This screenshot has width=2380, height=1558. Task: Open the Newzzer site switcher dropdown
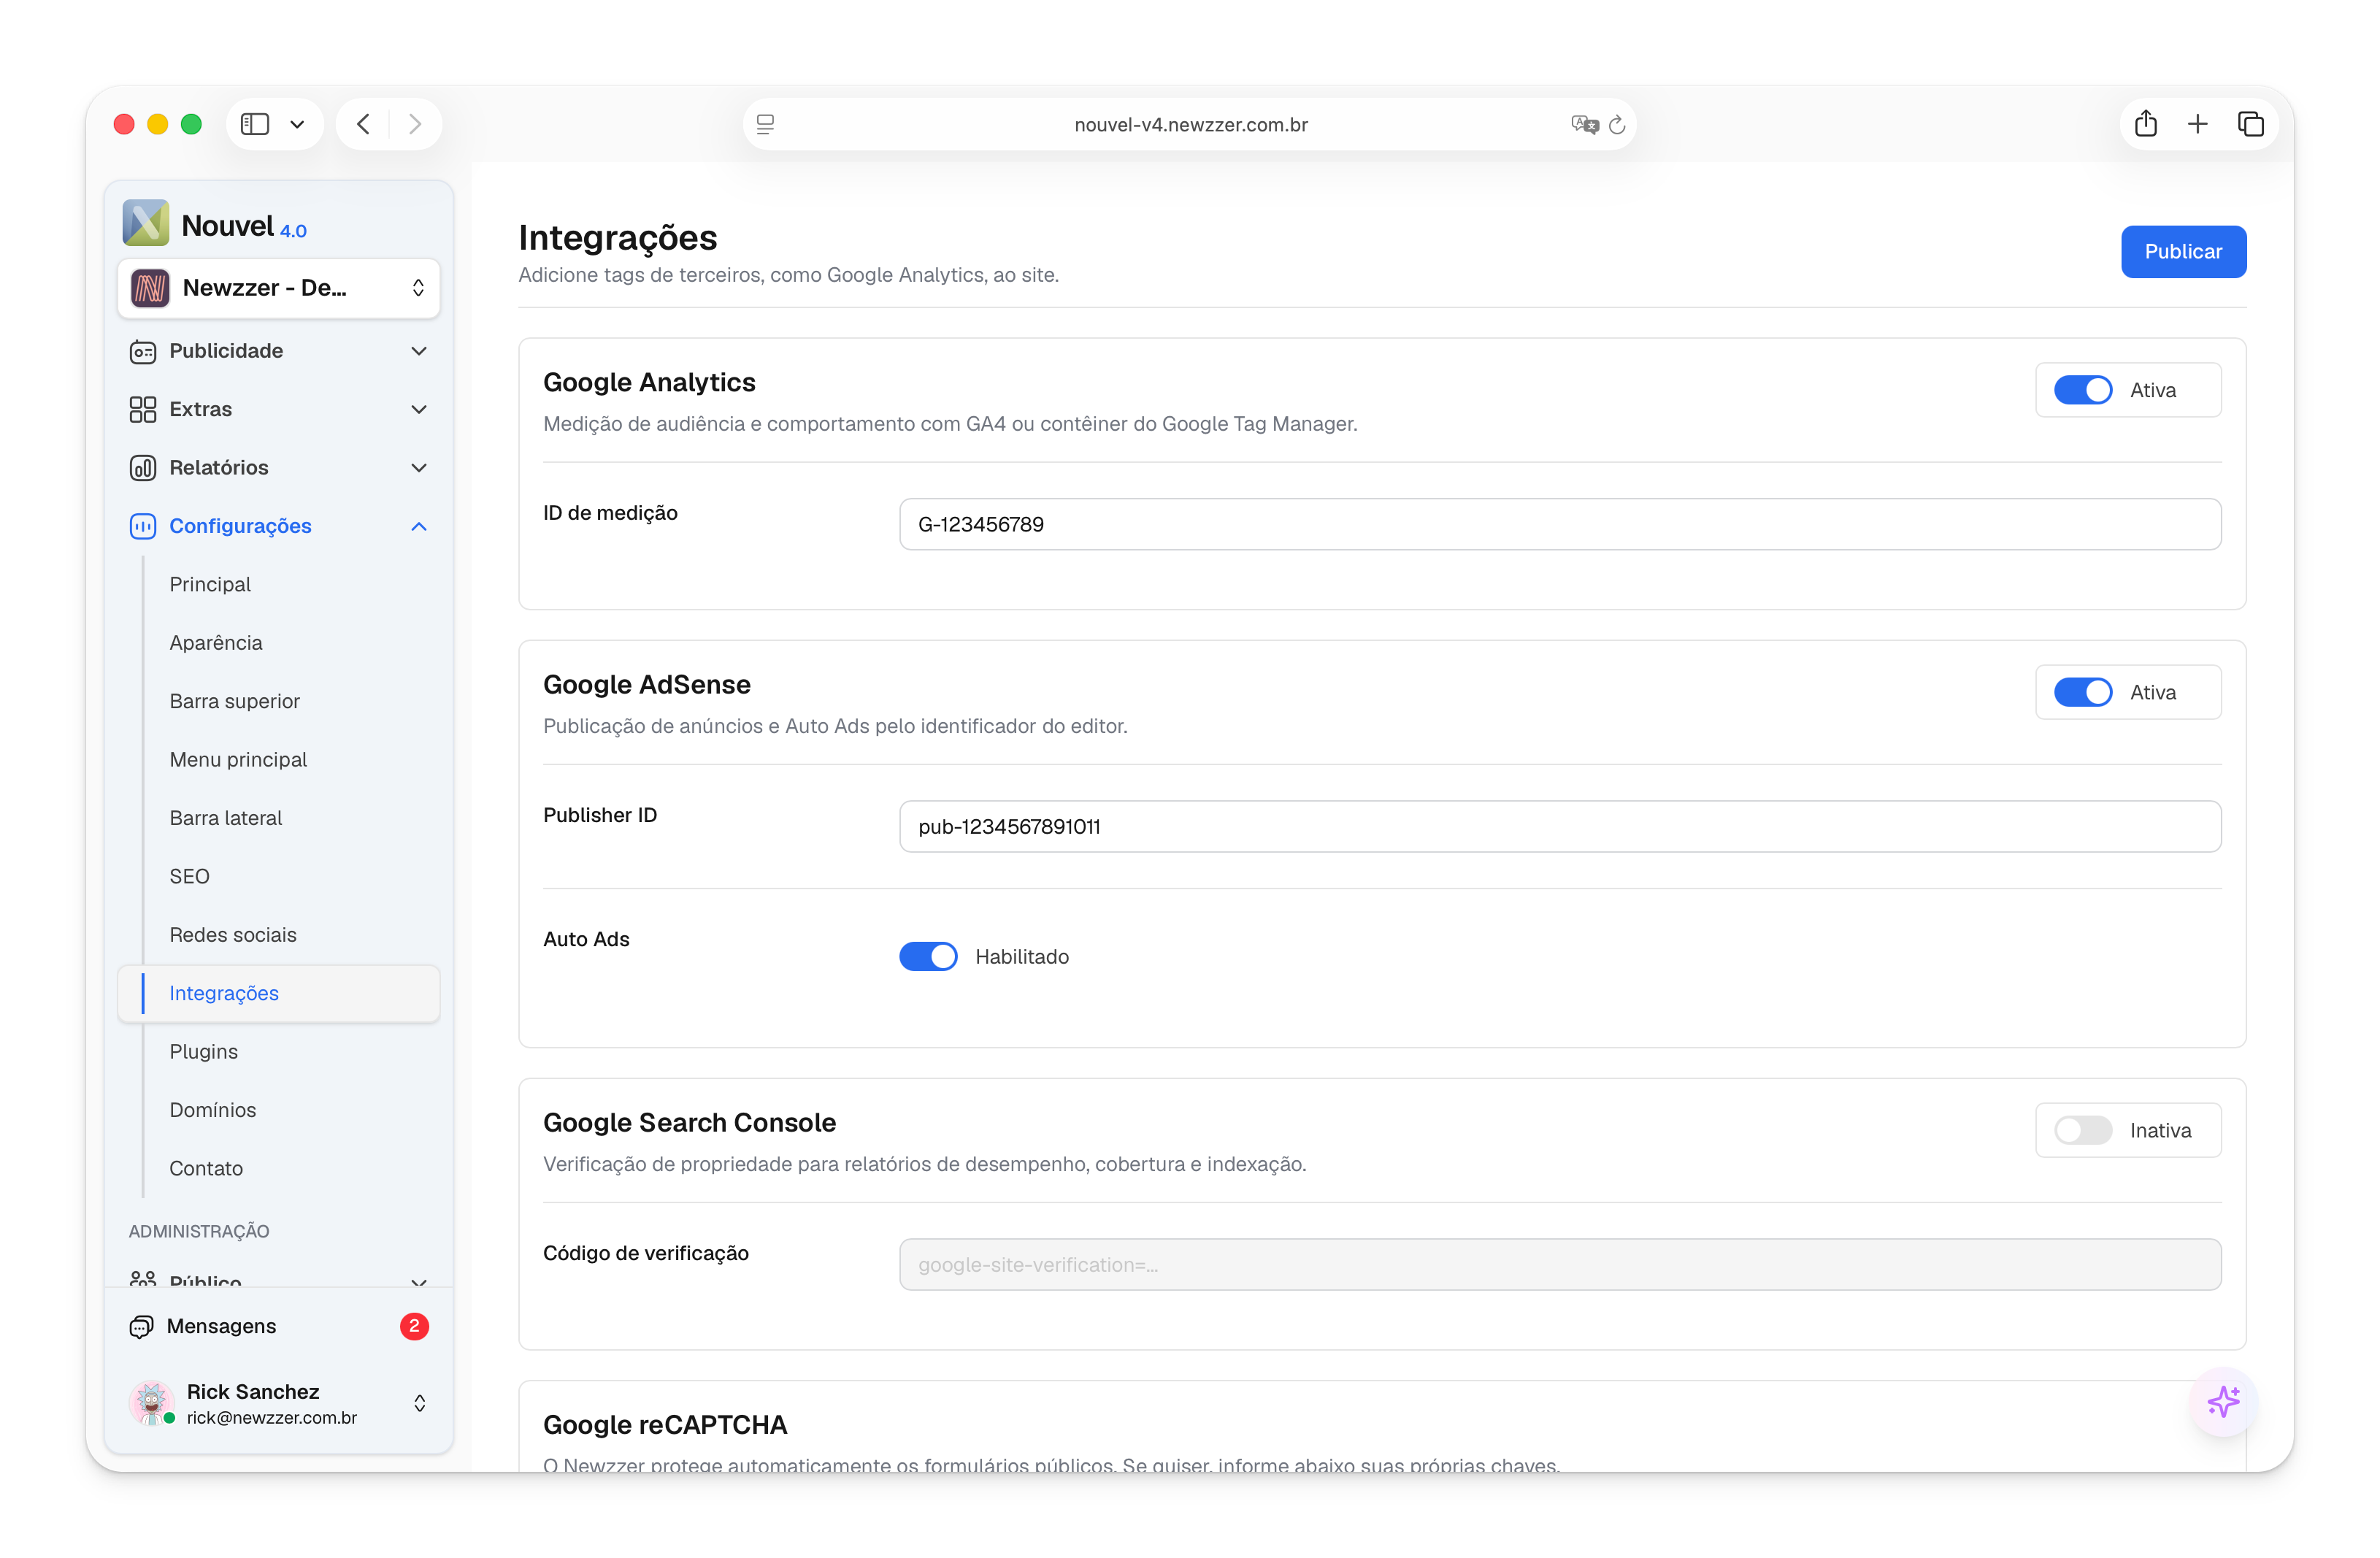pyautogui.click(x=279, y=288)
